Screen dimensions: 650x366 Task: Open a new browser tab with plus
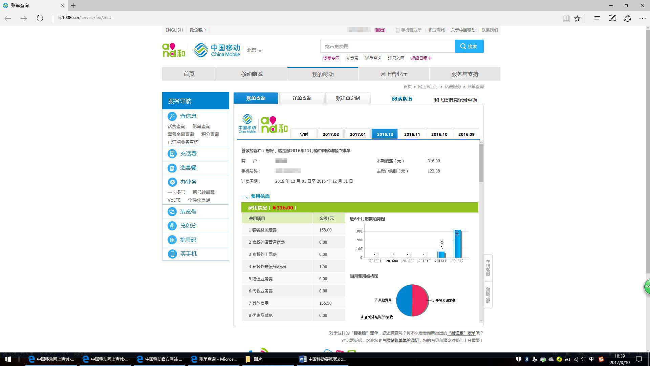pos(73,5)
